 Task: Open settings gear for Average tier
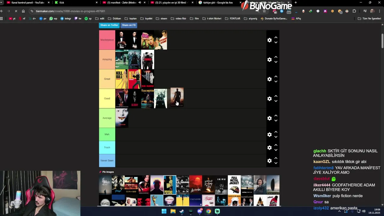click(x=269, y=118)
